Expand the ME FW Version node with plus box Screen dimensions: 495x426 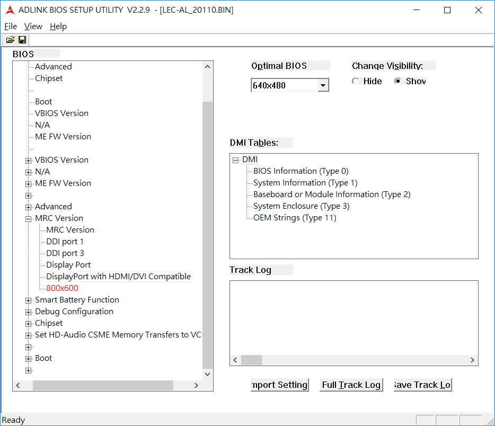click(x=29, y=184)
